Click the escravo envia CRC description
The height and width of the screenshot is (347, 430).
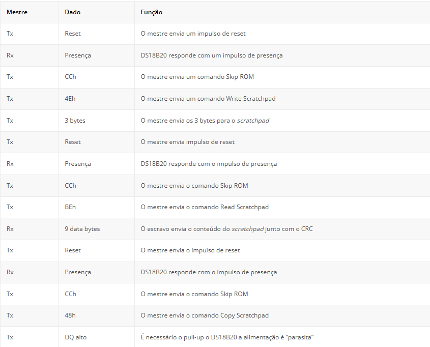(226, 229)
